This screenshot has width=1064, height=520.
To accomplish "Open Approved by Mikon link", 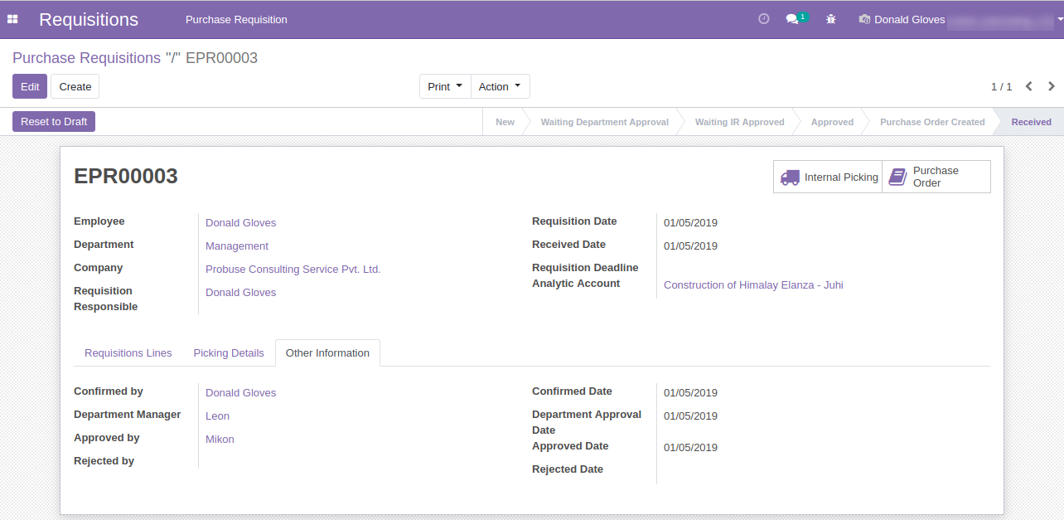I will (x=220, y=439).
